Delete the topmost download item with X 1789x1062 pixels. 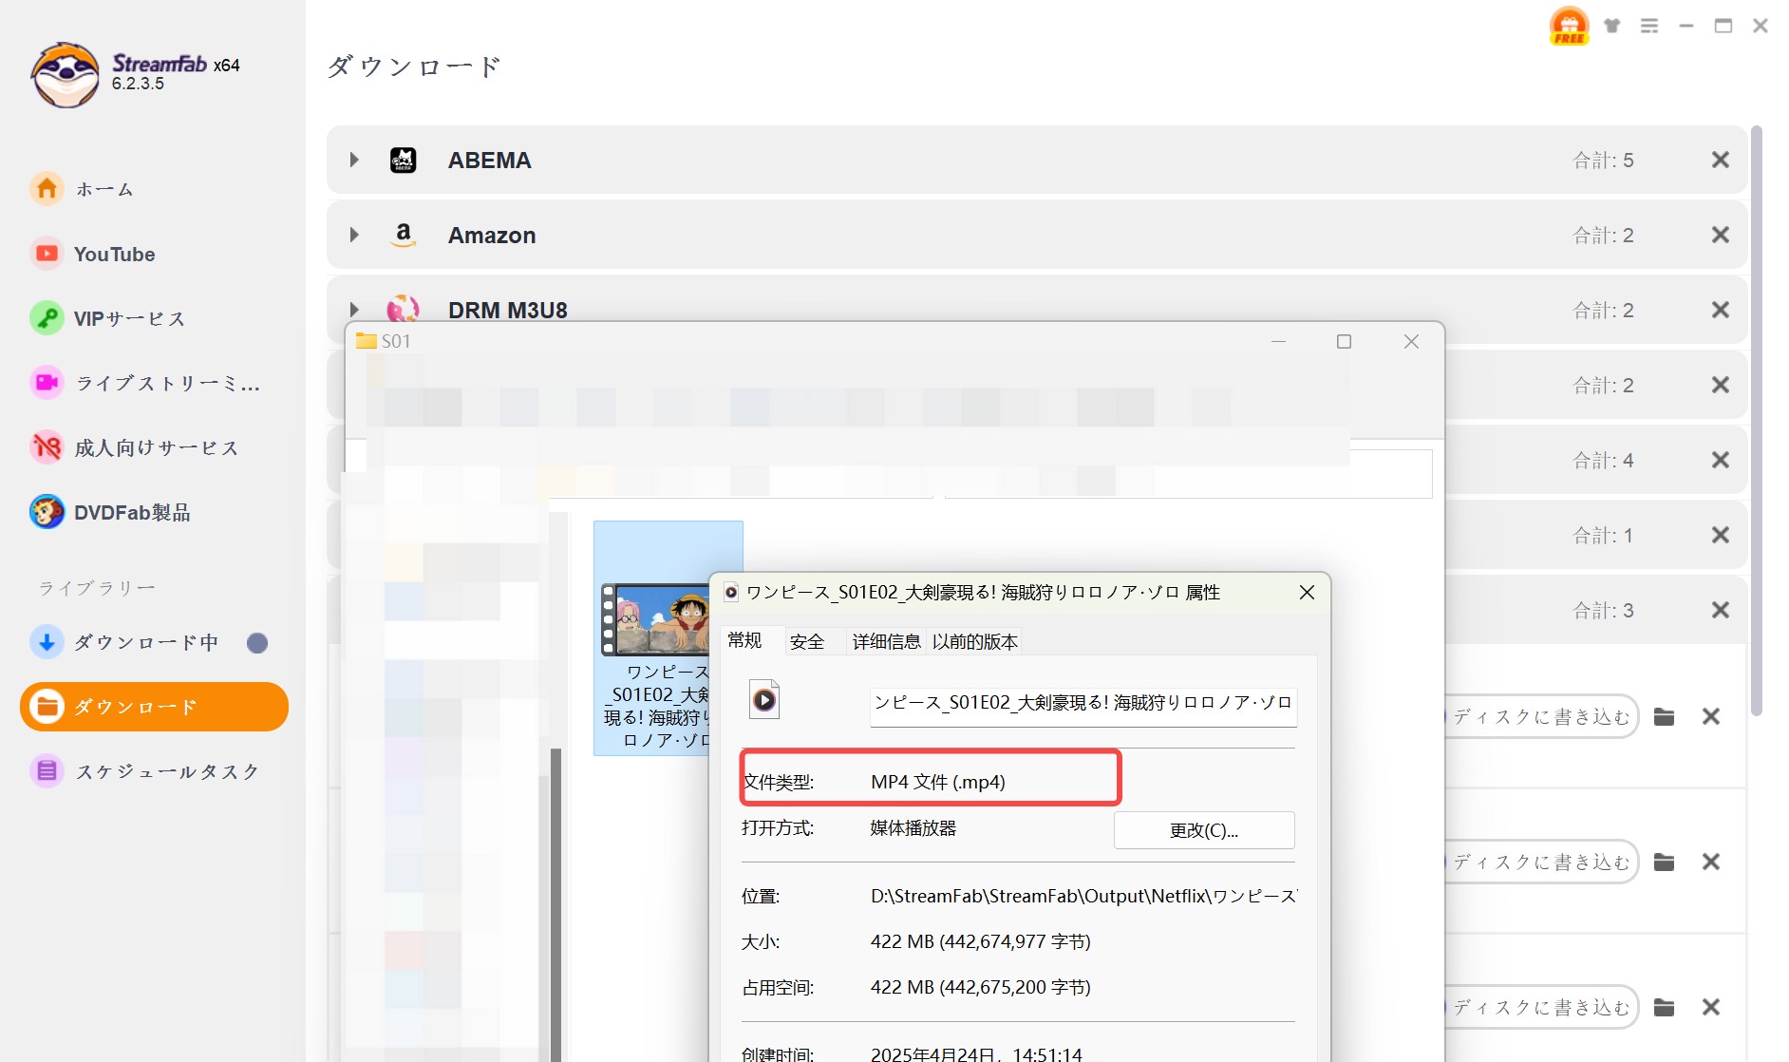click(x=1711, y=716)
